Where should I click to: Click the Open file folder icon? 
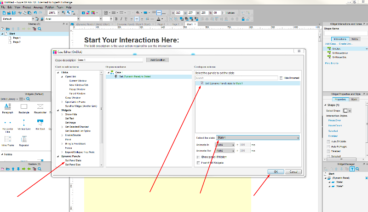(x=9, y=13)
